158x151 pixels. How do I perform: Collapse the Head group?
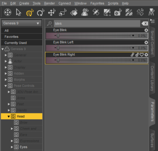[9, 117]
